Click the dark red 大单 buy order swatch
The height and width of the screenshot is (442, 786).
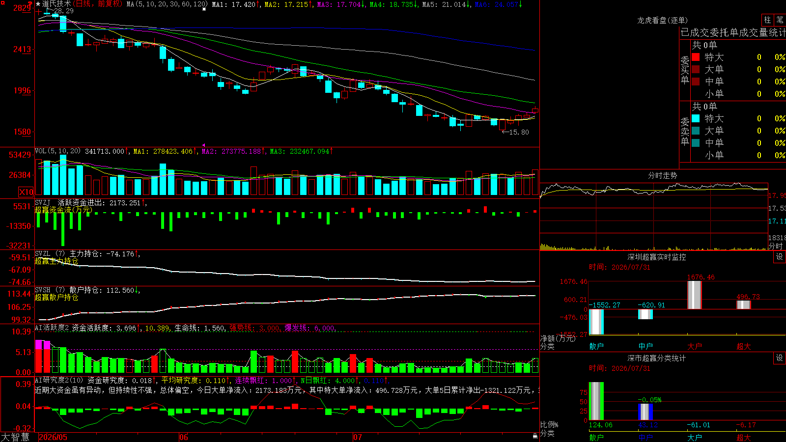click(x=696, y=69)
